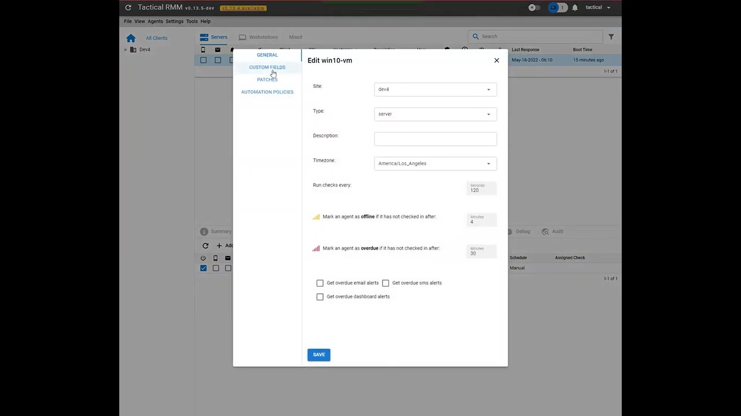Tick the first checkbox in the agent row
This screenshot has height=416, width=741.
[203, 60]
